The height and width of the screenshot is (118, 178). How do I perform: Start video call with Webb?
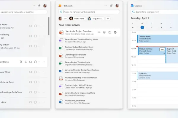click(31, 72)
